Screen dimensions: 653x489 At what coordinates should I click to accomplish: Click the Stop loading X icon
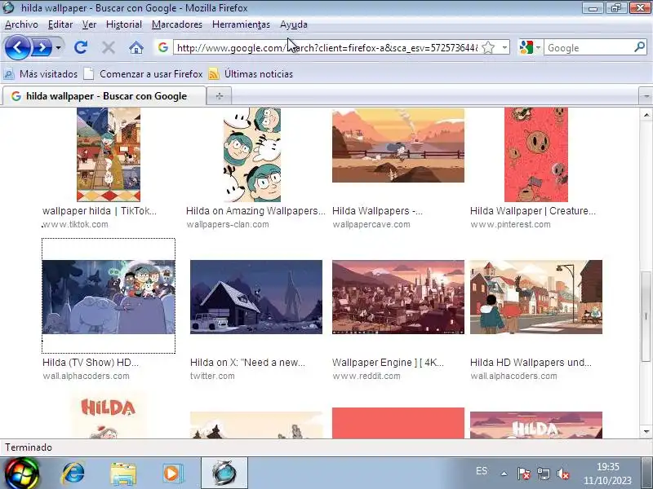[109, 48]
